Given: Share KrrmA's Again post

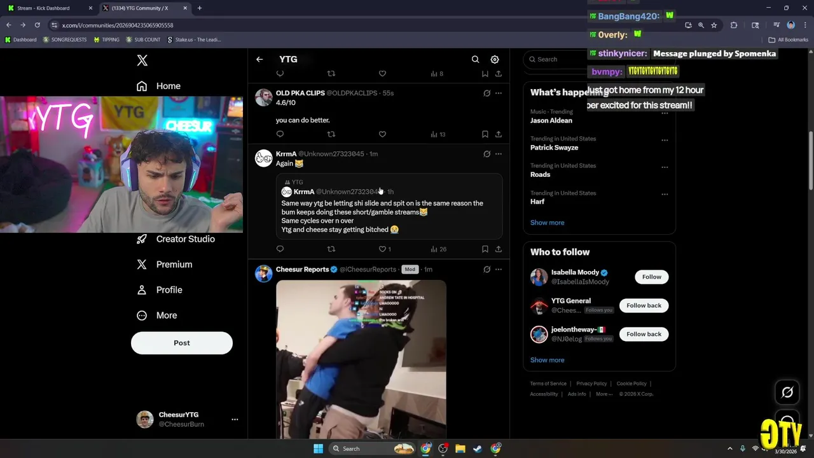Looking at the screenshot, I should coord(498,249).
